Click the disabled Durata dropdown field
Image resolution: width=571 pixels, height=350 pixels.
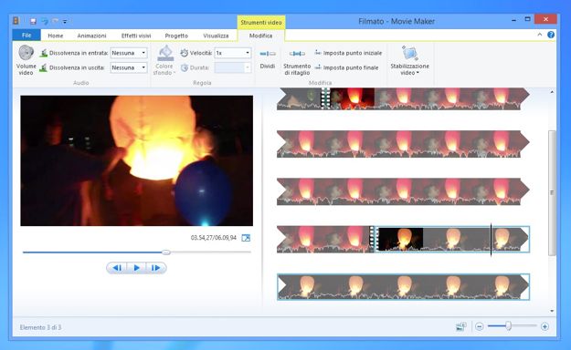[x=233, y=67]
